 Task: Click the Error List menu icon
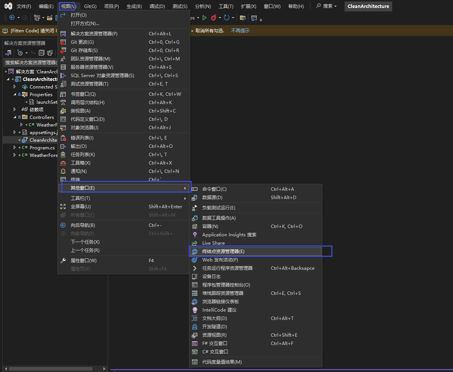(x=63, y=138)
